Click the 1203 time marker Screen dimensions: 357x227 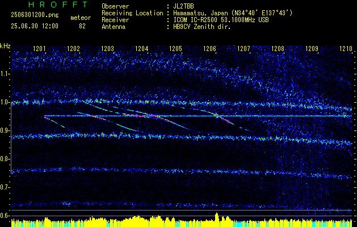click(107, 48)
